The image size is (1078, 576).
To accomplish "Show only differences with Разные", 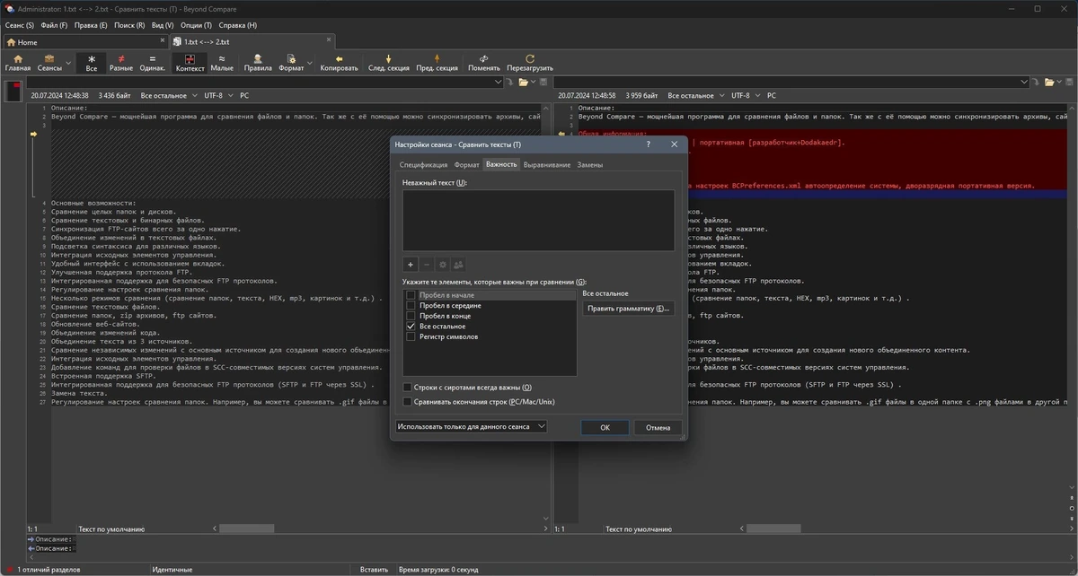I will click(x=121, y=63).
